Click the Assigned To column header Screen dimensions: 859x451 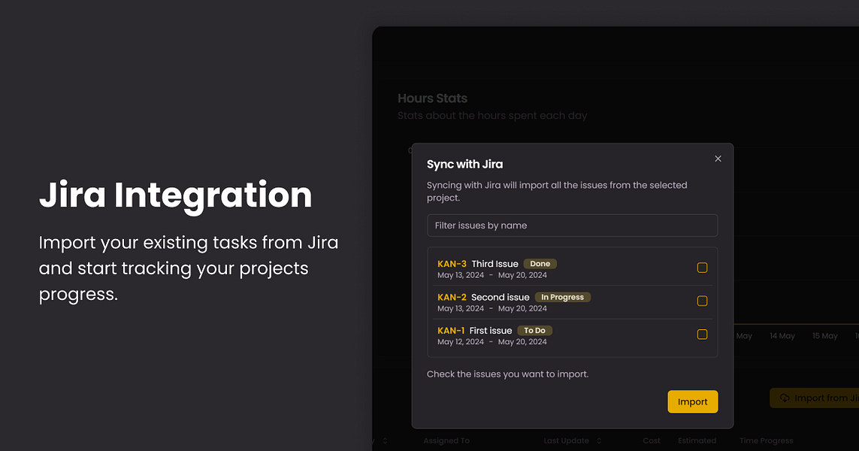pos(446,440)
